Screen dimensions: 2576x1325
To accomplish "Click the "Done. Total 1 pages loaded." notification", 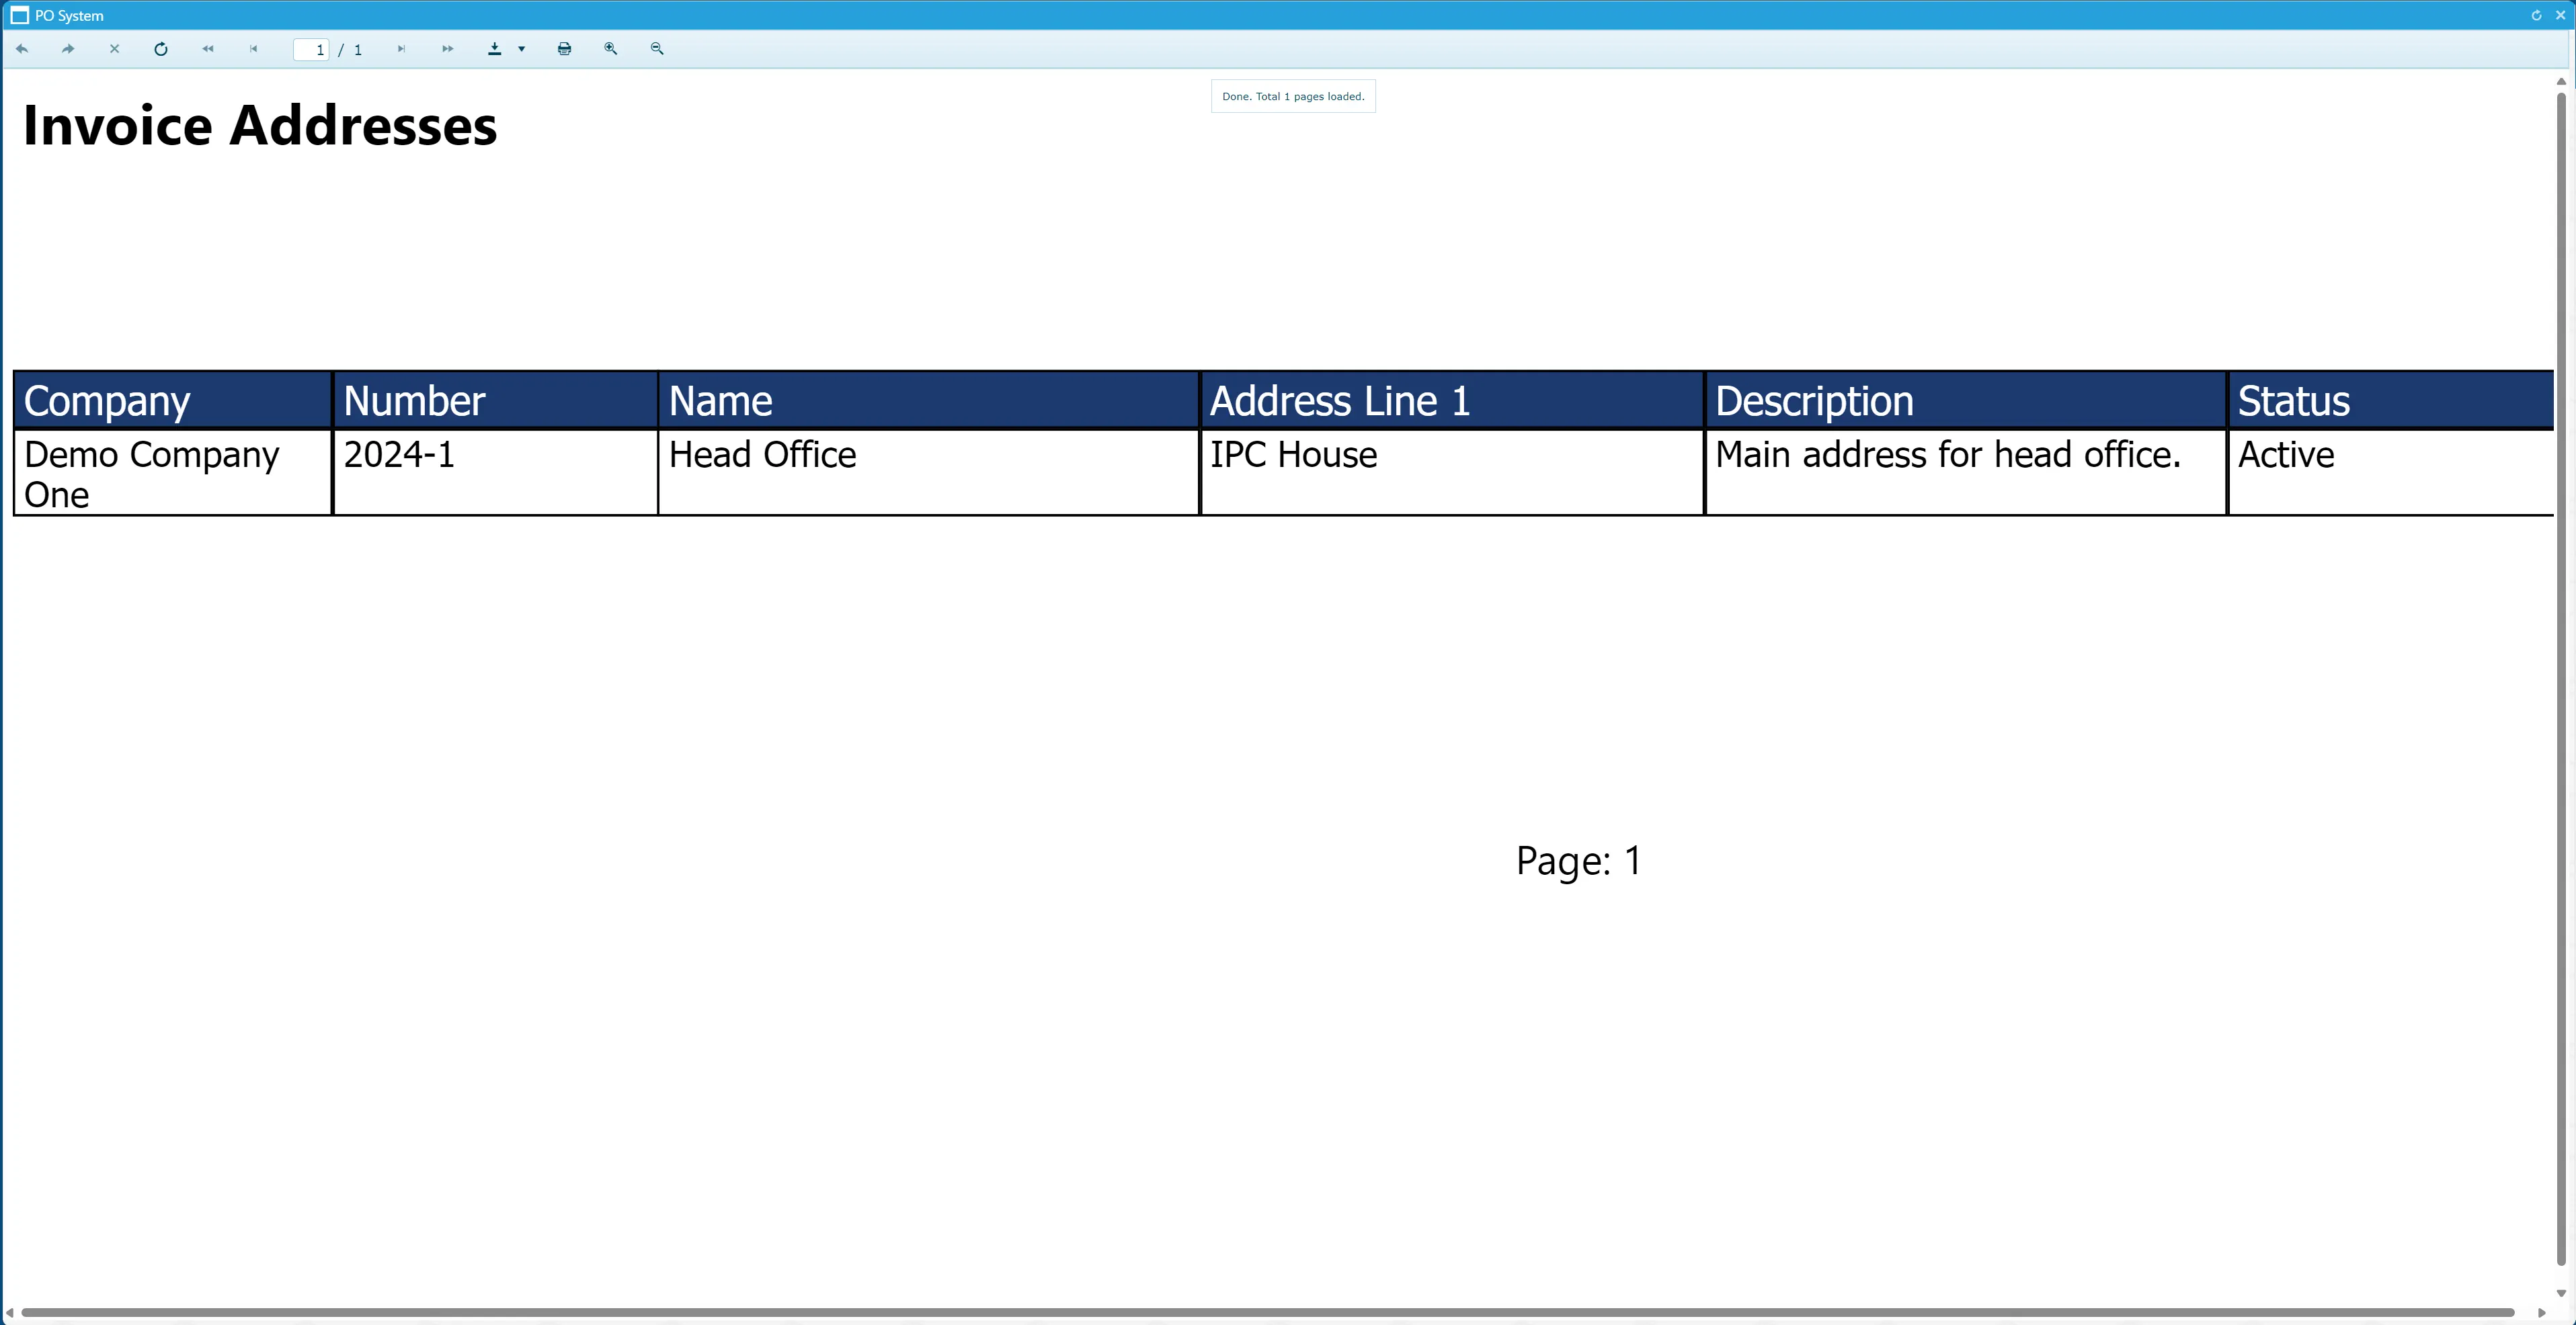I will coord(1293,96).
